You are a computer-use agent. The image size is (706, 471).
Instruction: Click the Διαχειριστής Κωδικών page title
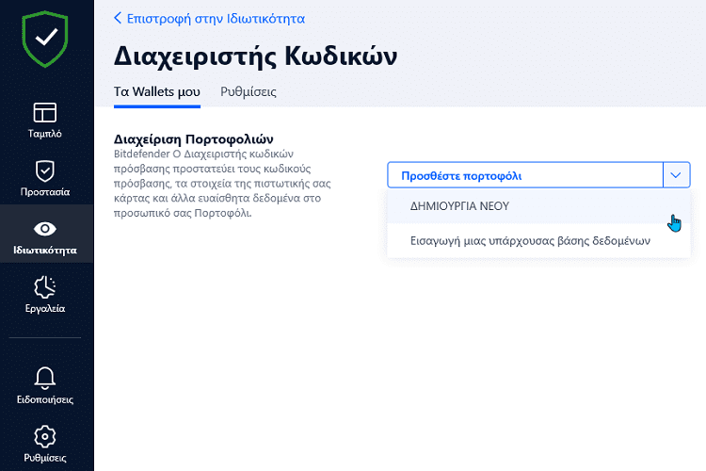click(255, 57)
